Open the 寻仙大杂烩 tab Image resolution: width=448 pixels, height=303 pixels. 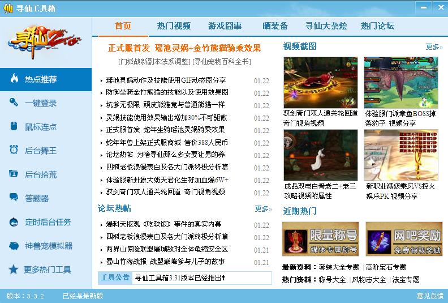point(326,26)
